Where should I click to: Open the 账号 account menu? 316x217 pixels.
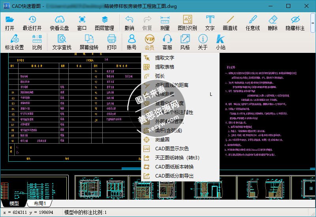(x=132, y=42)
